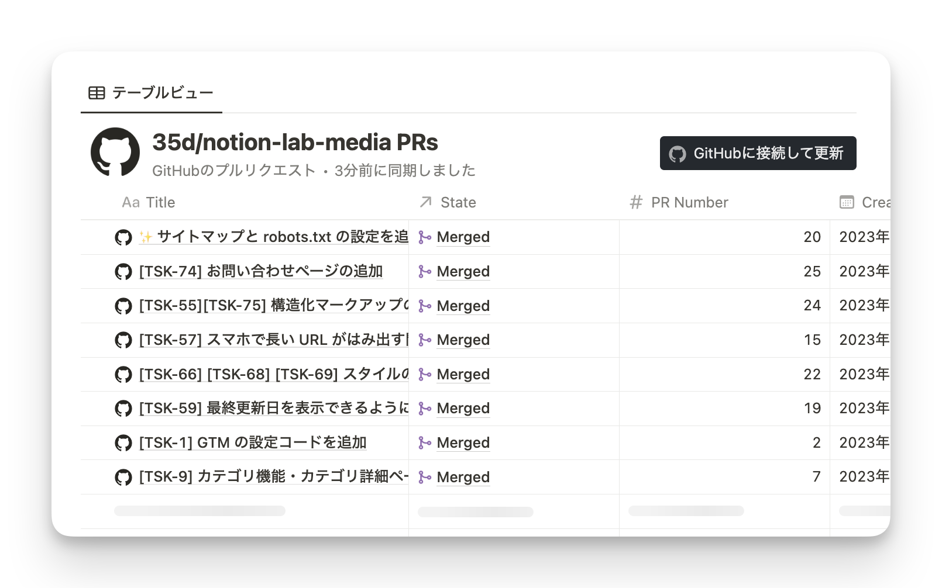Click the GitHub icon on the TSK-59 row
Screen dimensions: 942x588
point(123,409)
